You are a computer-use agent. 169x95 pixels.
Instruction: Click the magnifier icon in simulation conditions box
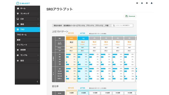(114, 26)
